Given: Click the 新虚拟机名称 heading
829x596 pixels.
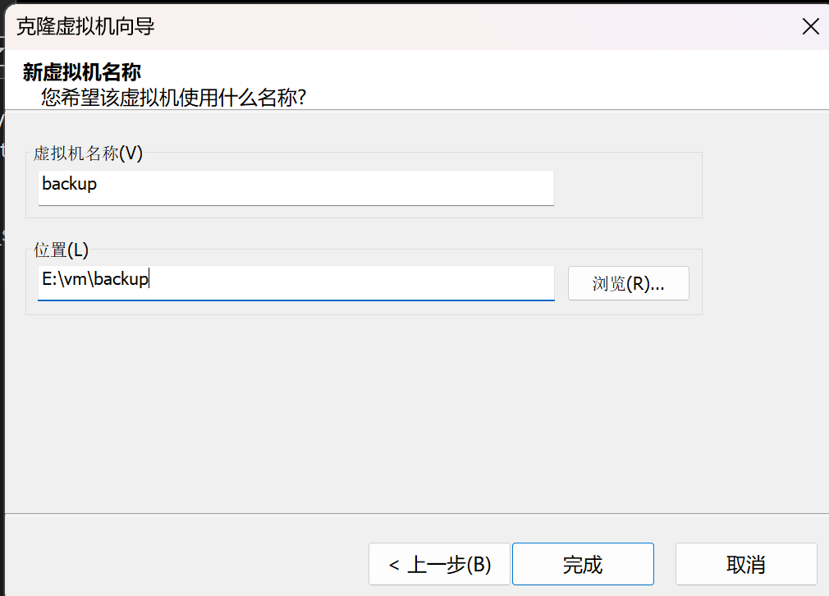Looking at the screenshot, I should pyautogui.click(x=82, y=72).
